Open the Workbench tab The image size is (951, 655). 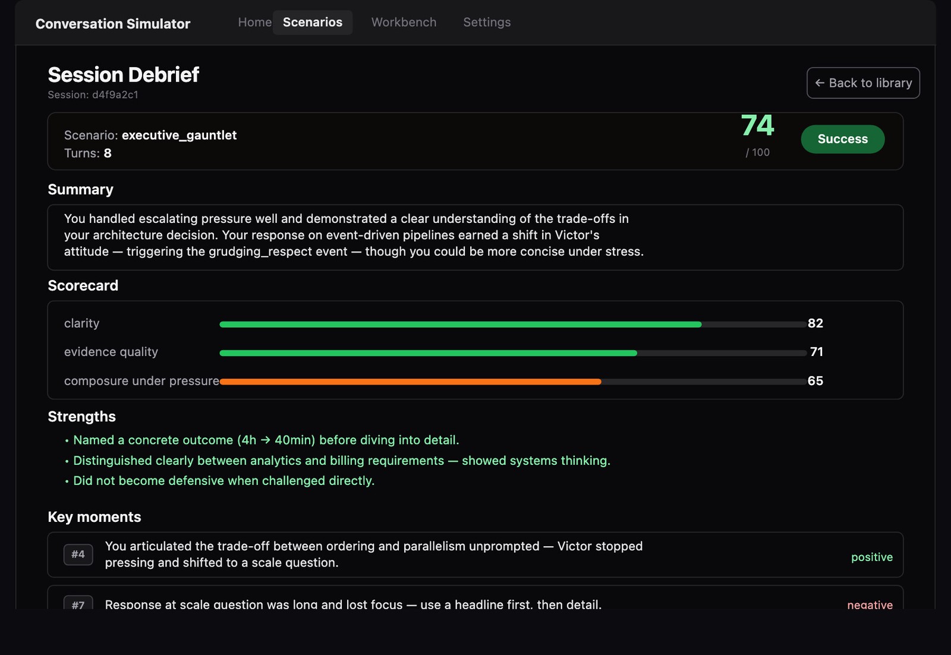(404, 23)
